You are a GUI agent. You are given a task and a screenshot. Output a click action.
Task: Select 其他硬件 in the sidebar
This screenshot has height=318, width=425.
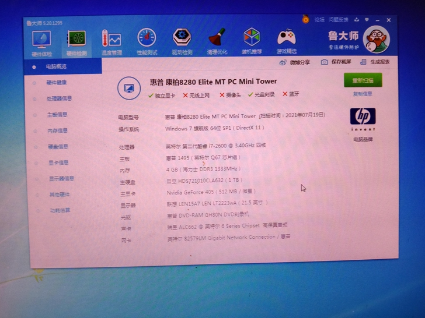pyautogui.click(x=60, y=195)
